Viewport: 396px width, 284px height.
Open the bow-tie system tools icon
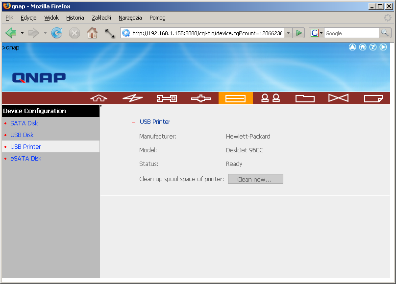click(339, 98)
